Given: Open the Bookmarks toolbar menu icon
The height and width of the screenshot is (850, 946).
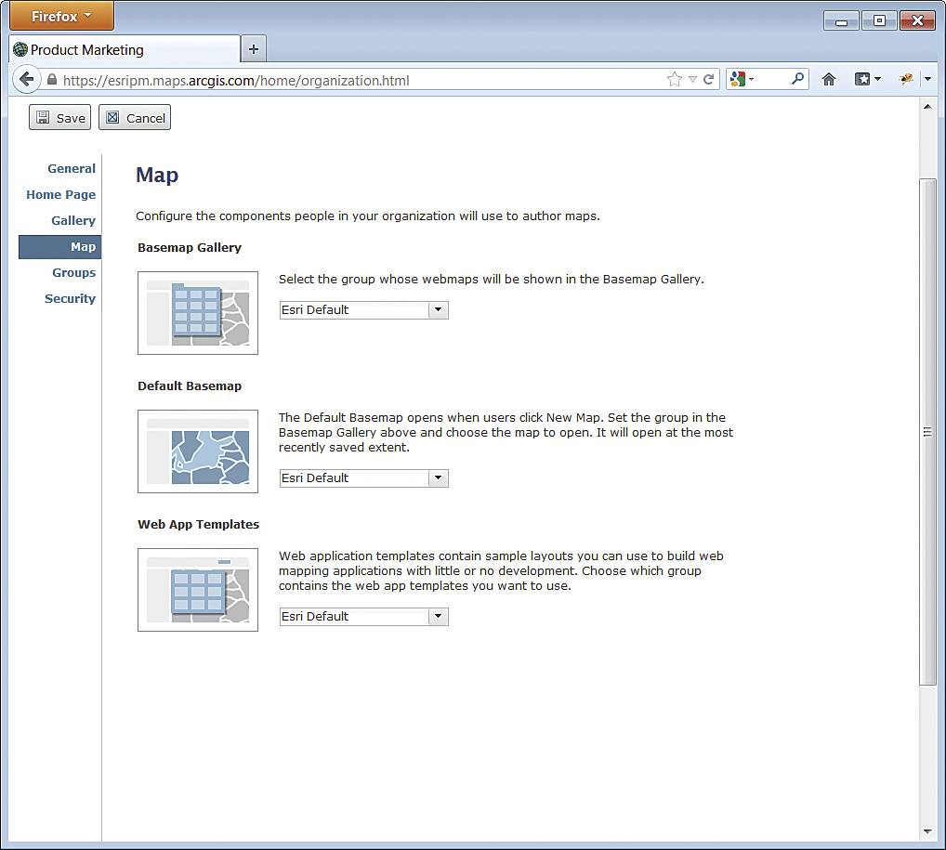Looking at the screenshot, I should pos(868,79).
